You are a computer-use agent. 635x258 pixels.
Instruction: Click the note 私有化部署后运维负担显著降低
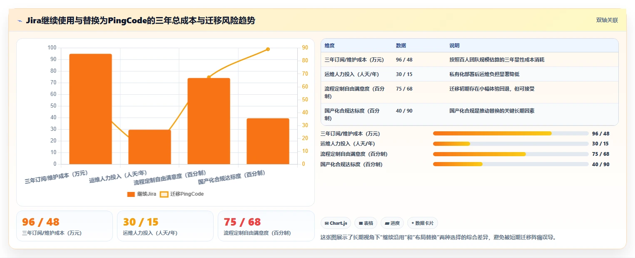coord(484,74)
